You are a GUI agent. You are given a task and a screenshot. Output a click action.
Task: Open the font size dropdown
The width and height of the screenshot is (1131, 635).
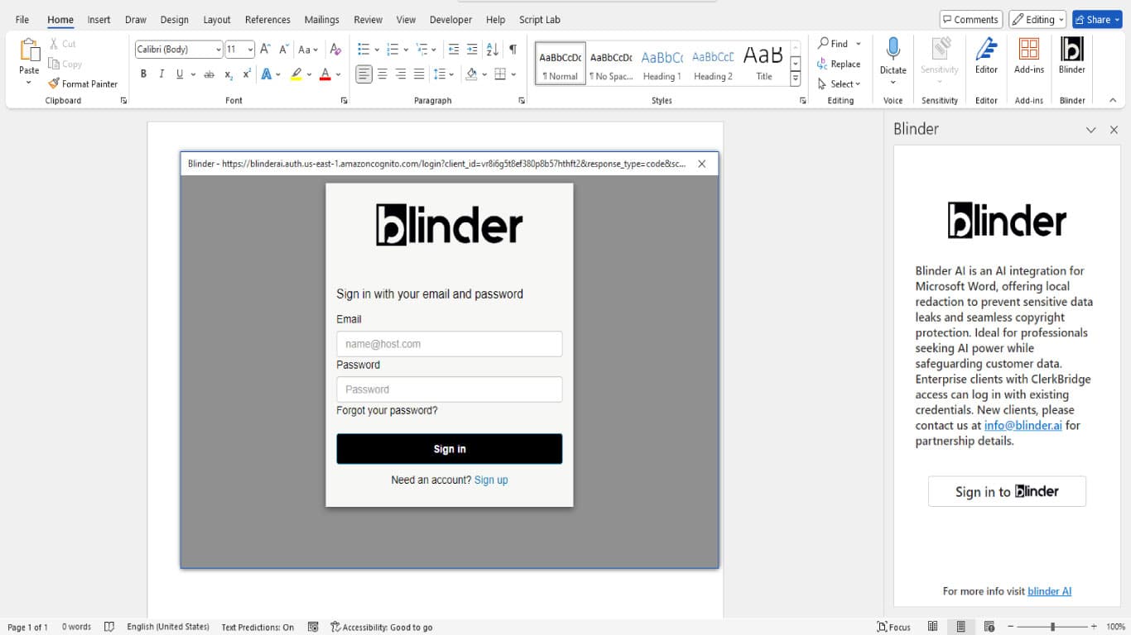click(250, 50)
